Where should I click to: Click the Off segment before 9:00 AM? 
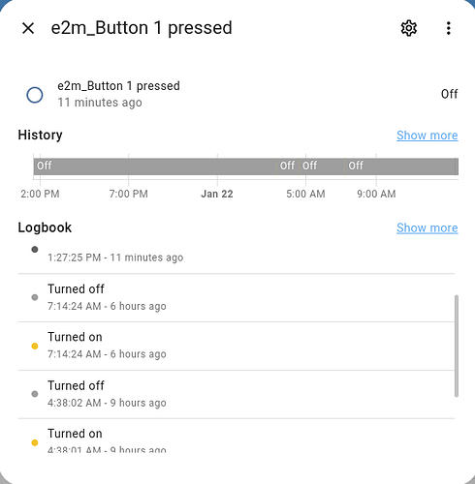pyautogui.click(x=400, y=166)
